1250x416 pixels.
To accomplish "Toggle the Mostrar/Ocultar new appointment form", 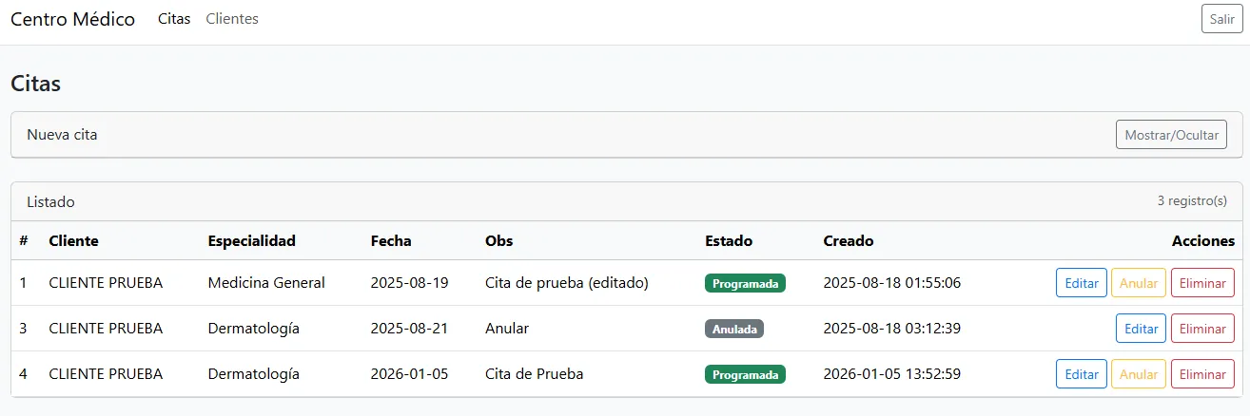I will (1171, 135).
